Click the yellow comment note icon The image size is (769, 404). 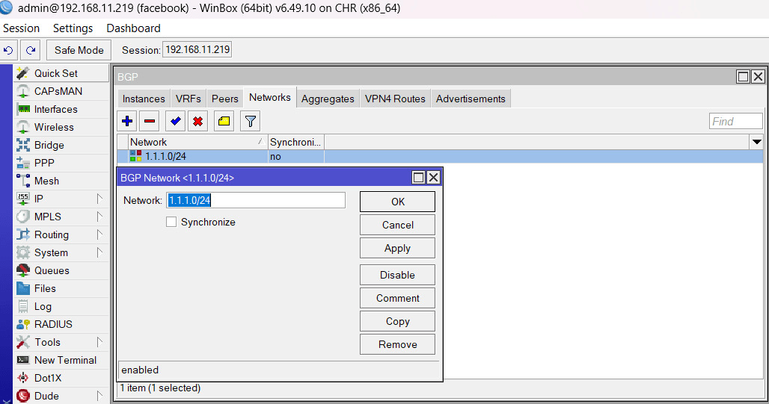pyautogui.click(x=224, y=121)
